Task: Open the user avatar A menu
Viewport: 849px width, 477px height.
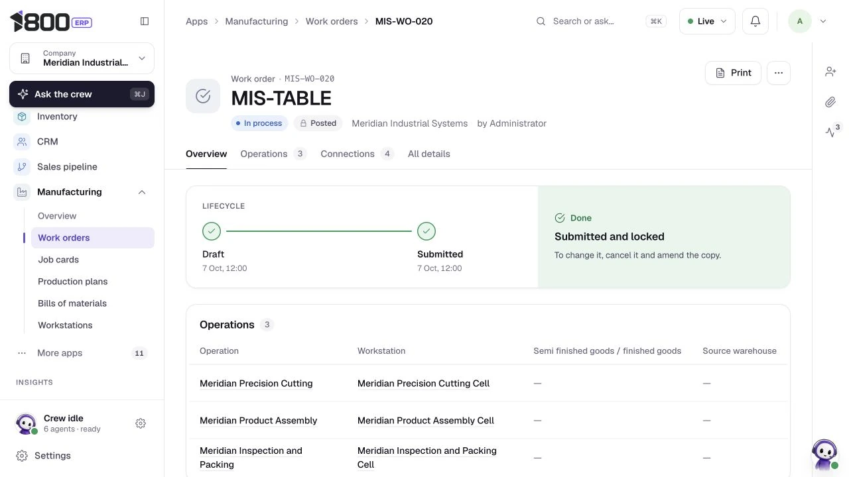Action: (x=799, y=21)
